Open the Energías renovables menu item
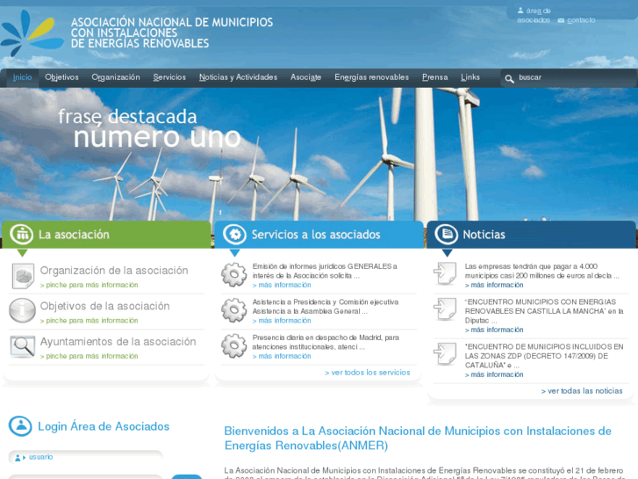 tap(372, 77)
